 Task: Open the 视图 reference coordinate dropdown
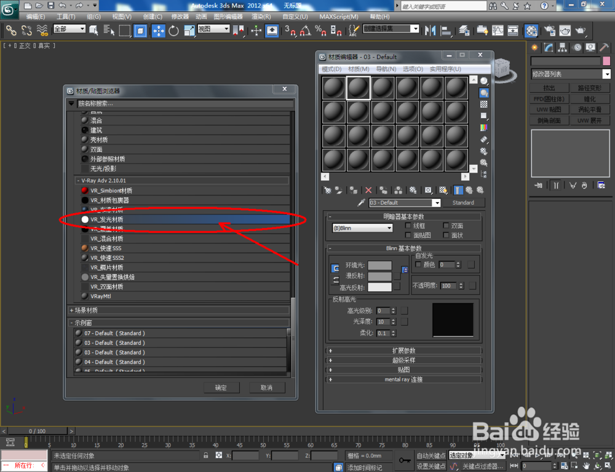pyautogui.click(x=214, y=29)
